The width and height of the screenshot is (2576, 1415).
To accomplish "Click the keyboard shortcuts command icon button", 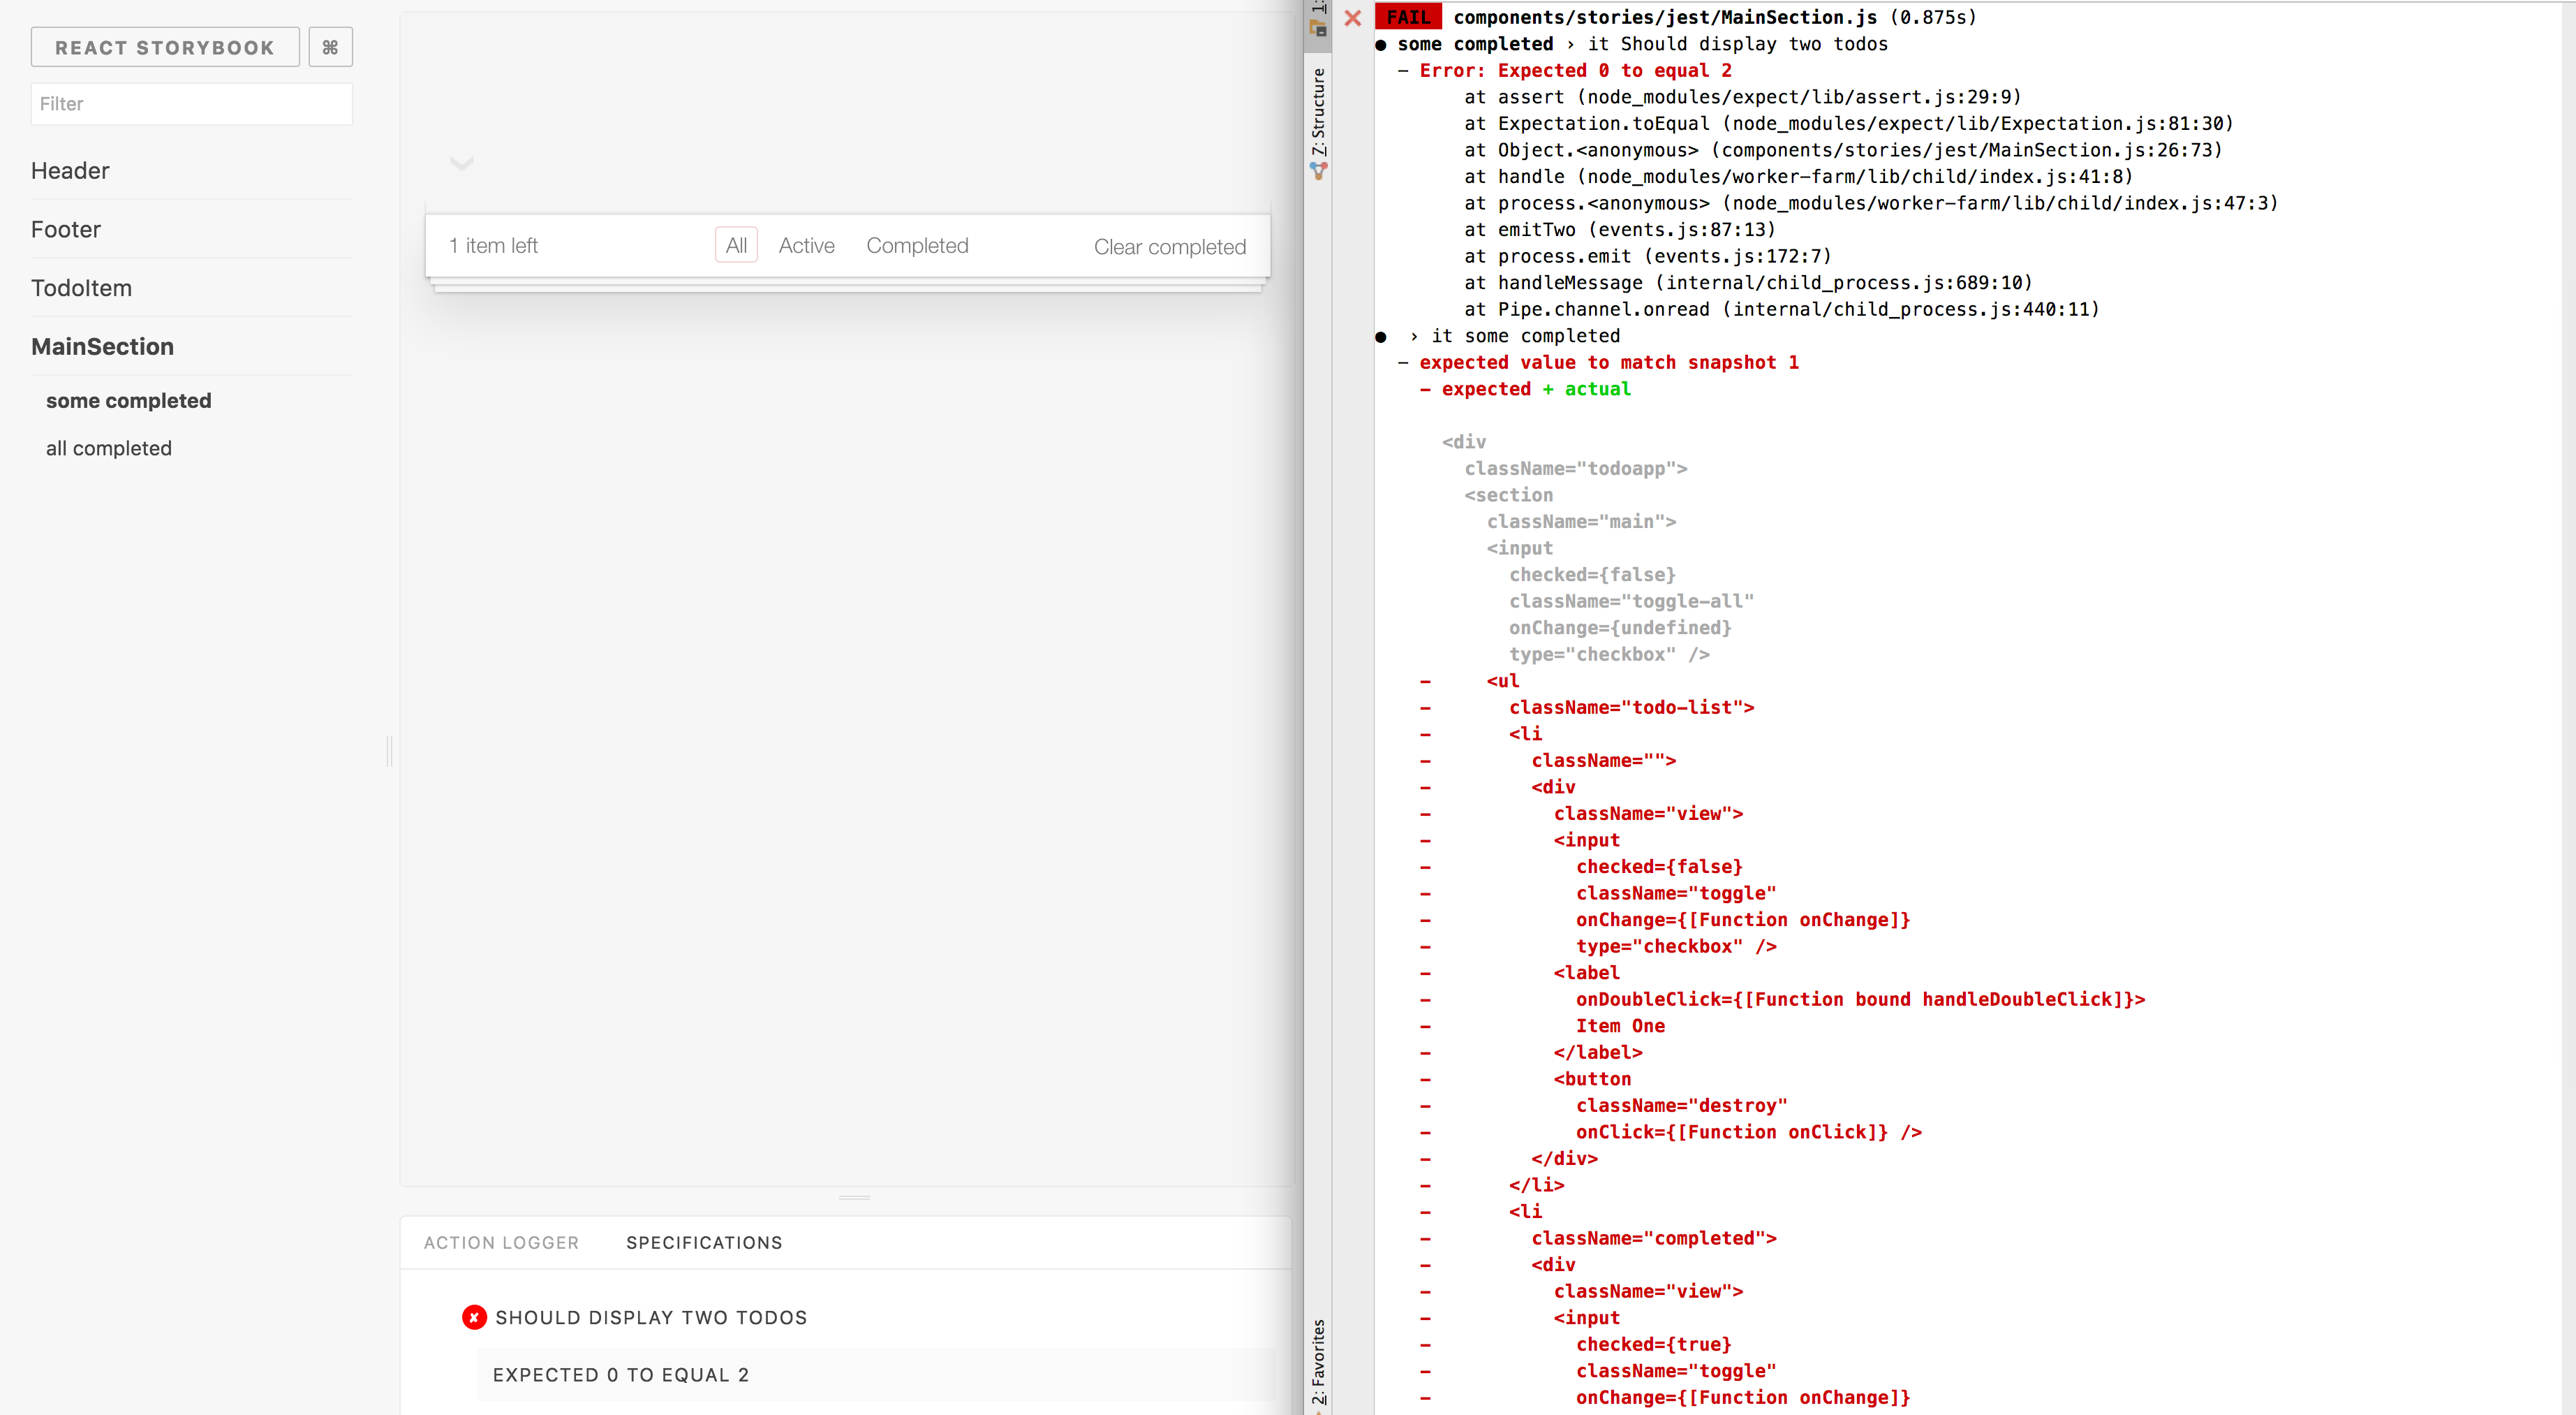I will pyautogui.click(x=330, y=47).
